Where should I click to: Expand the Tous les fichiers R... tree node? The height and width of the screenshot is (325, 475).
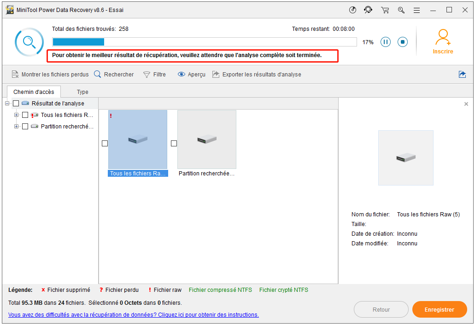[17, 115]
